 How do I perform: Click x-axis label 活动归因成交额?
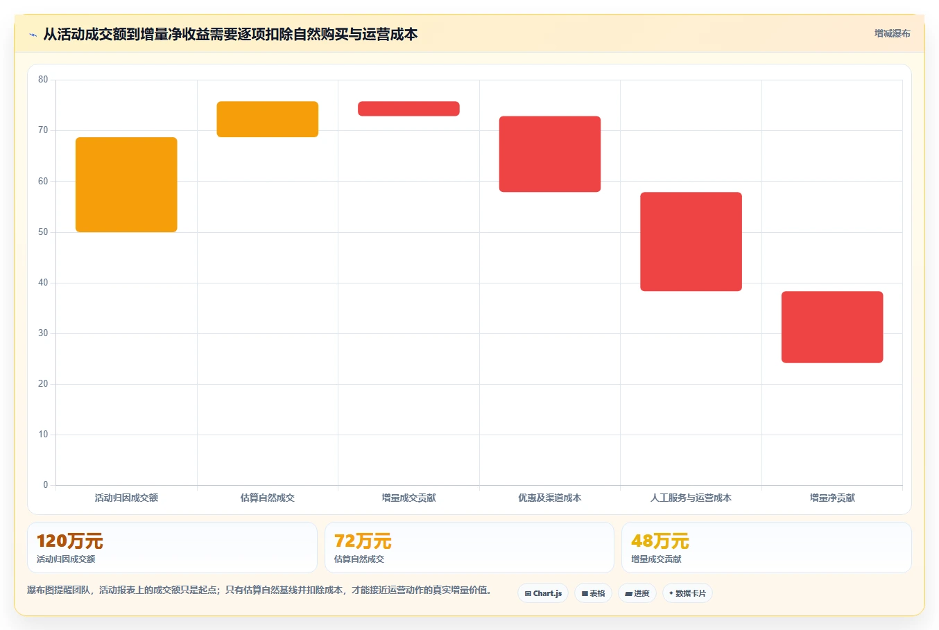click(x=126, y=498)
